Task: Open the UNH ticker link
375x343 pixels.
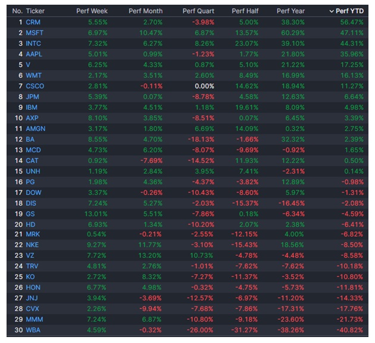Action: [33, 171]
